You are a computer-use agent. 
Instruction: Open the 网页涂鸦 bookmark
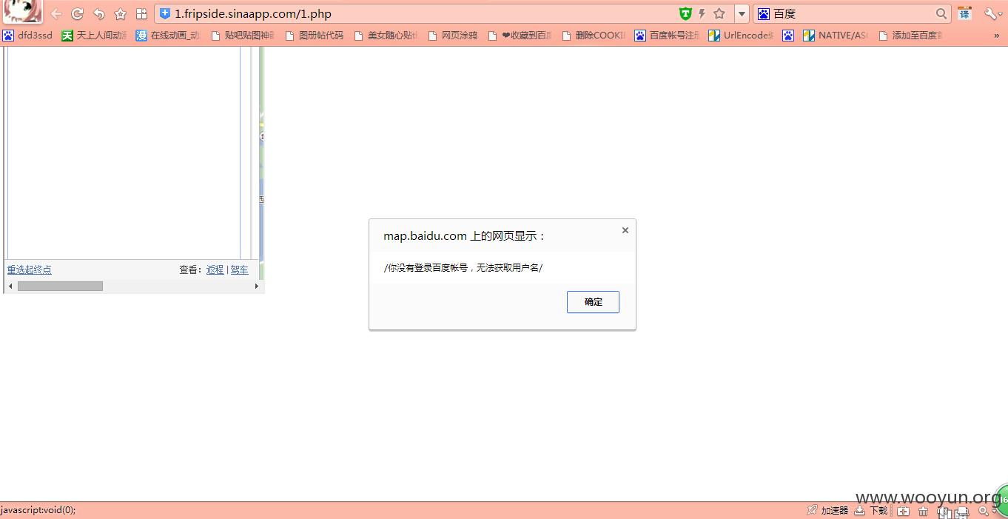point(452,36)
